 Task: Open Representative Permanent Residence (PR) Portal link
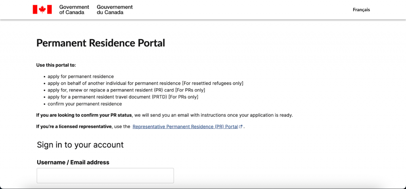click(185, 127)
